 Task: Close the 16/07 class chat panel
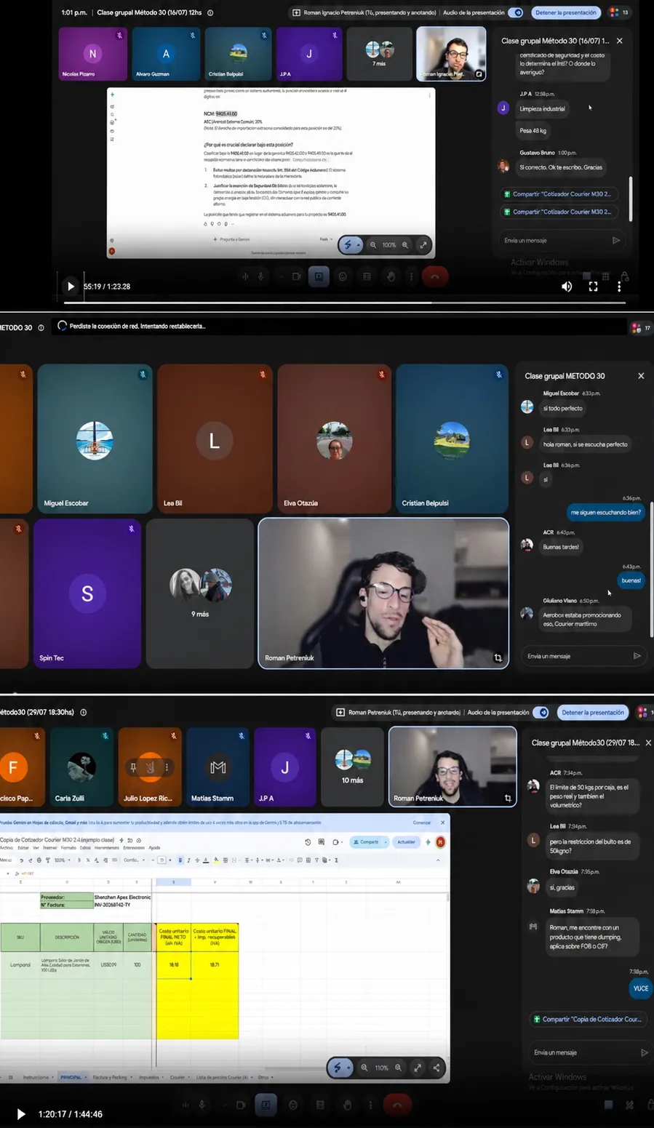(x=620, y=41)
